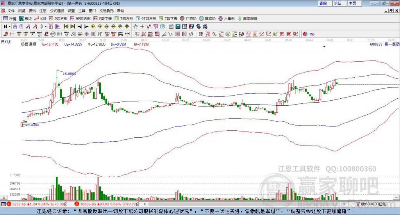Jump to first bar (green skip-back icon)
This screenshot has height=215, width=400.
pos(66,27)
